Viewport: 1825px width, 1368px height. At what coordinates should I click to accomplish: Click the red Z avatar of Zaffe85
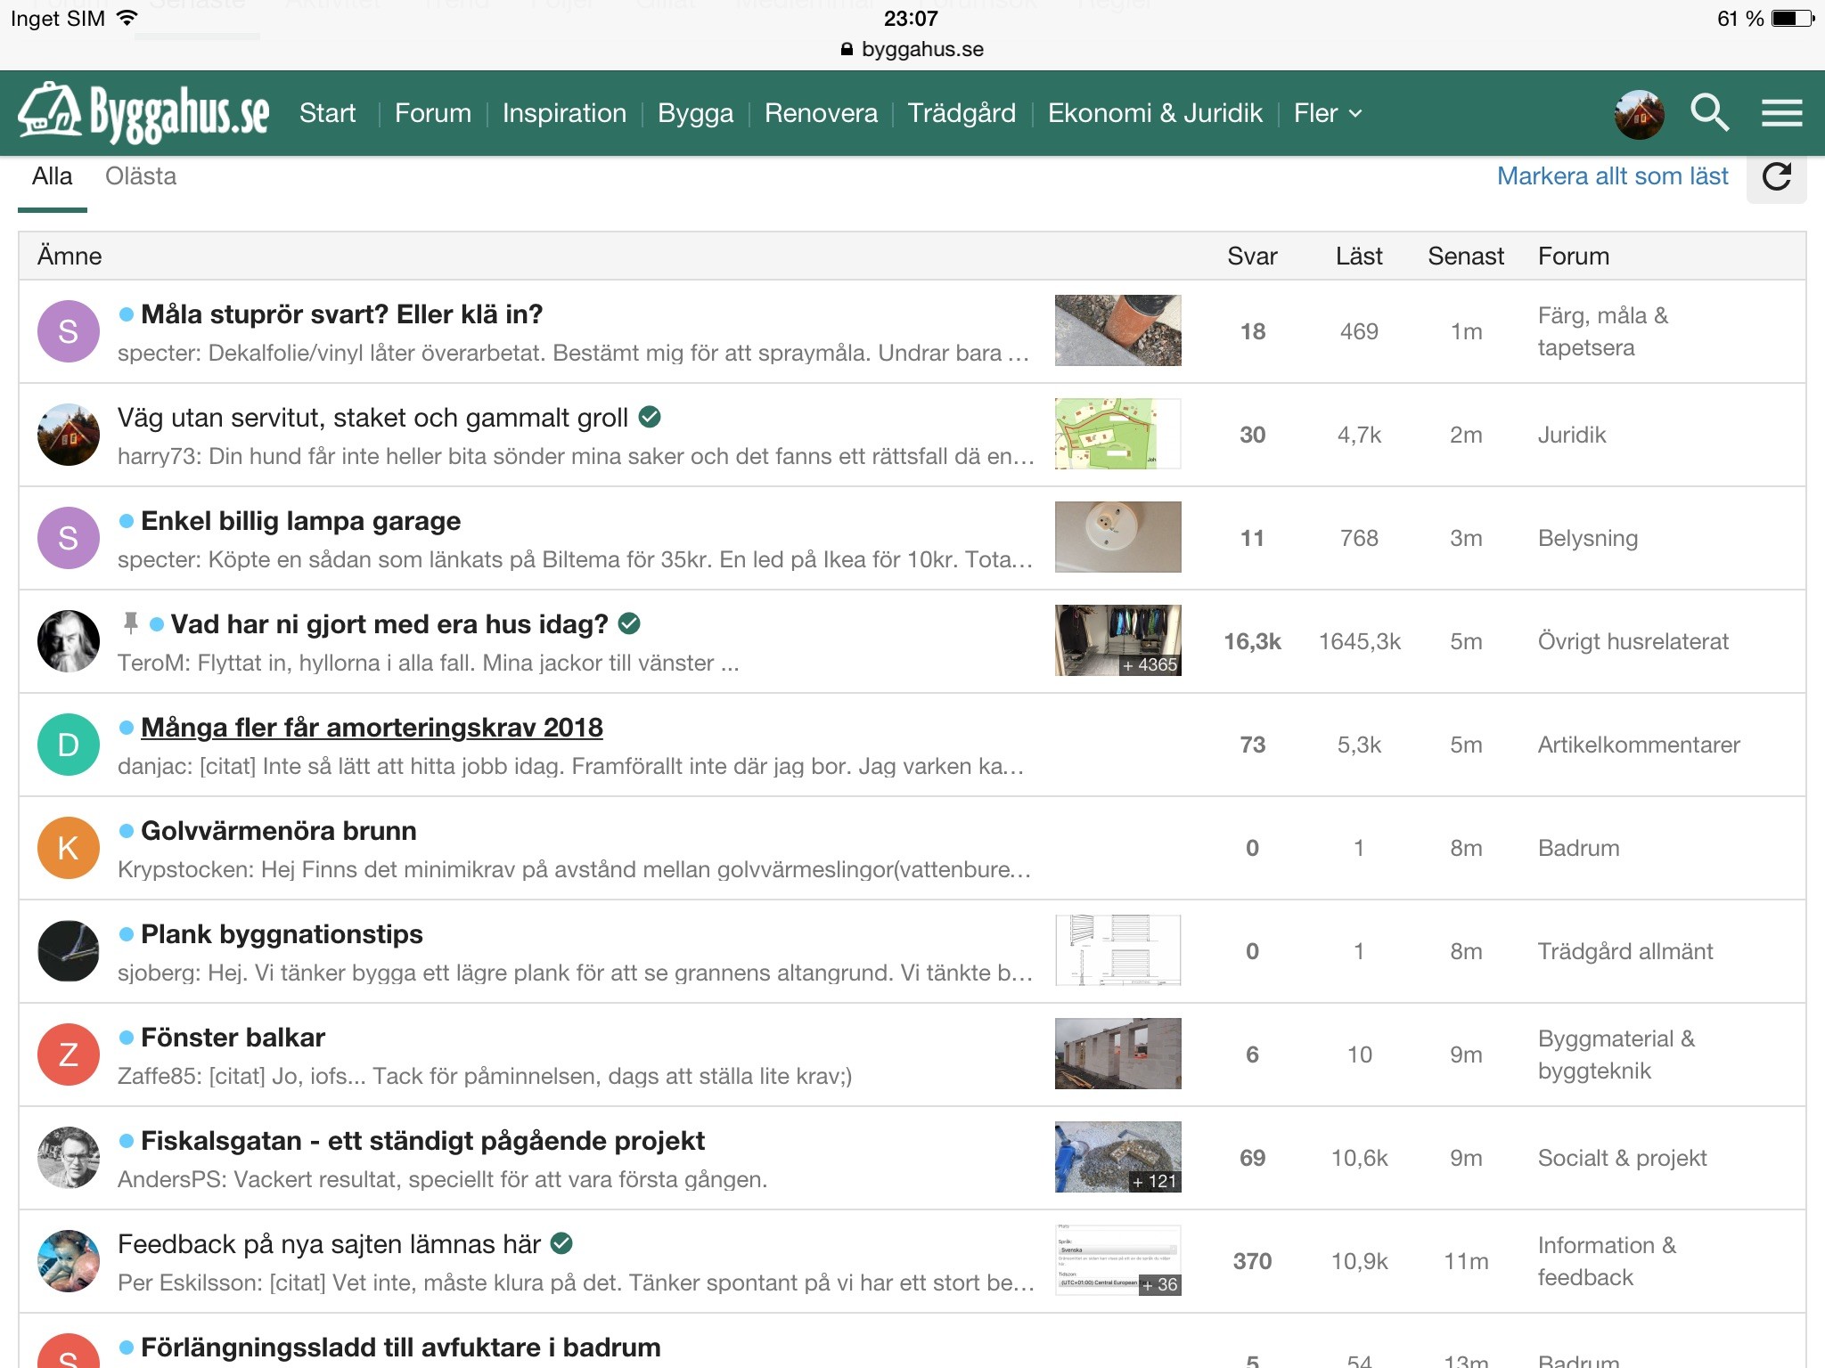click(x=69, y=1054)
